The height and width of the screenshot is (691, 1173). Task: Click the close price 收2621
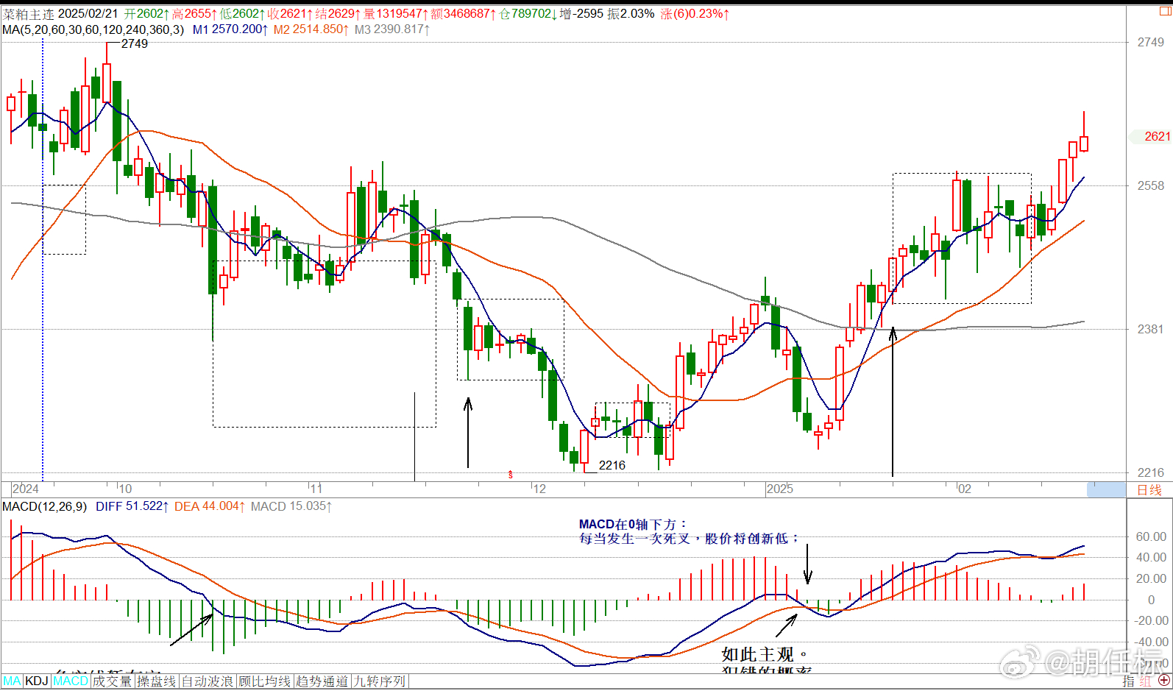[290, 14]
